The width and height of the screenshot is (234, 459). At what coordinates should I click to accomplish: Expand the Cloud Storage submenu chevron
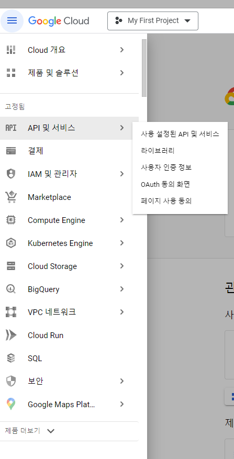(x=122, y=266)
